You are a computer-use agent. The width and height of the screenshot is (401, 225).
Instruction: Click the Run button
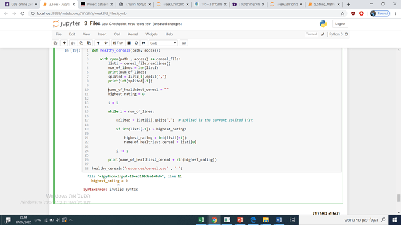pyautogui.click(x=118, y=43)
